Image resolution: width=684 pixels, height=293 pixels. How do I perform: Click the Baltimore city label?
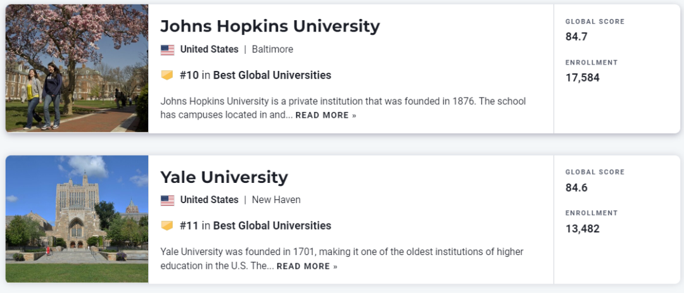click(272, 49)
